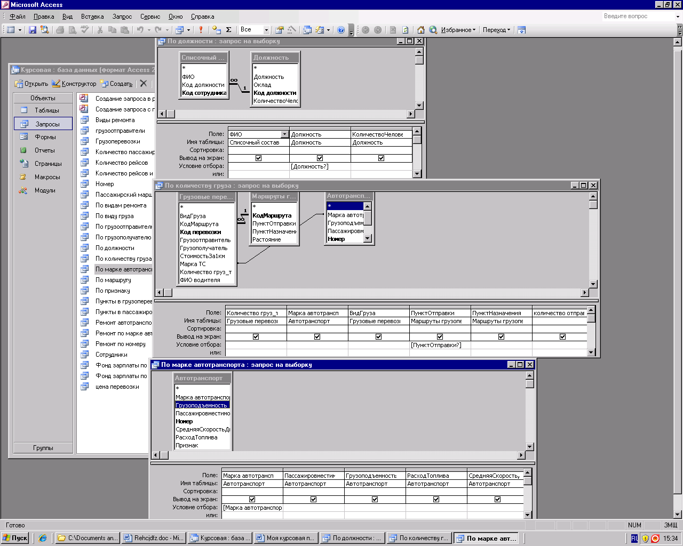Select Отчеты in the Objects pane
The width and height of the screenshot is (683, 546).
(45, 150)
